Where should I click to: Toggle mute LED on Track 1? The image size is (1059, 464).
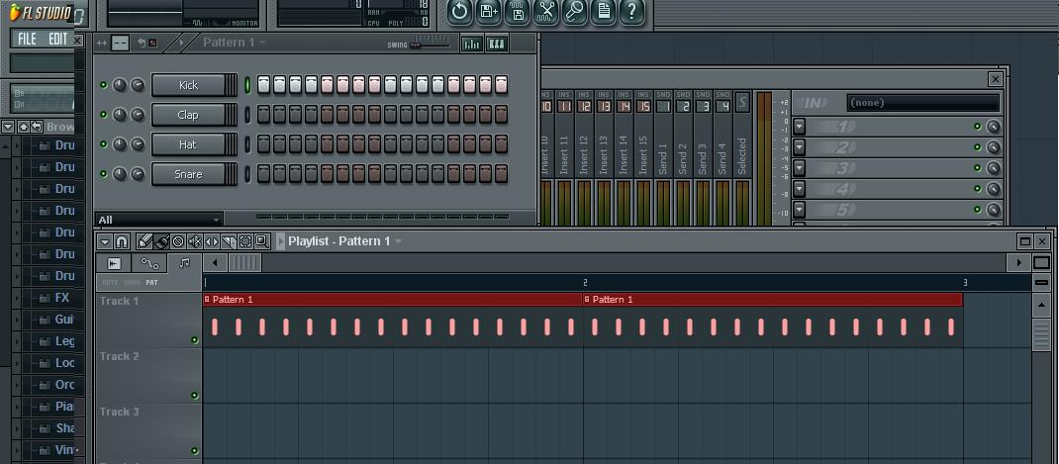click(194, 340)
